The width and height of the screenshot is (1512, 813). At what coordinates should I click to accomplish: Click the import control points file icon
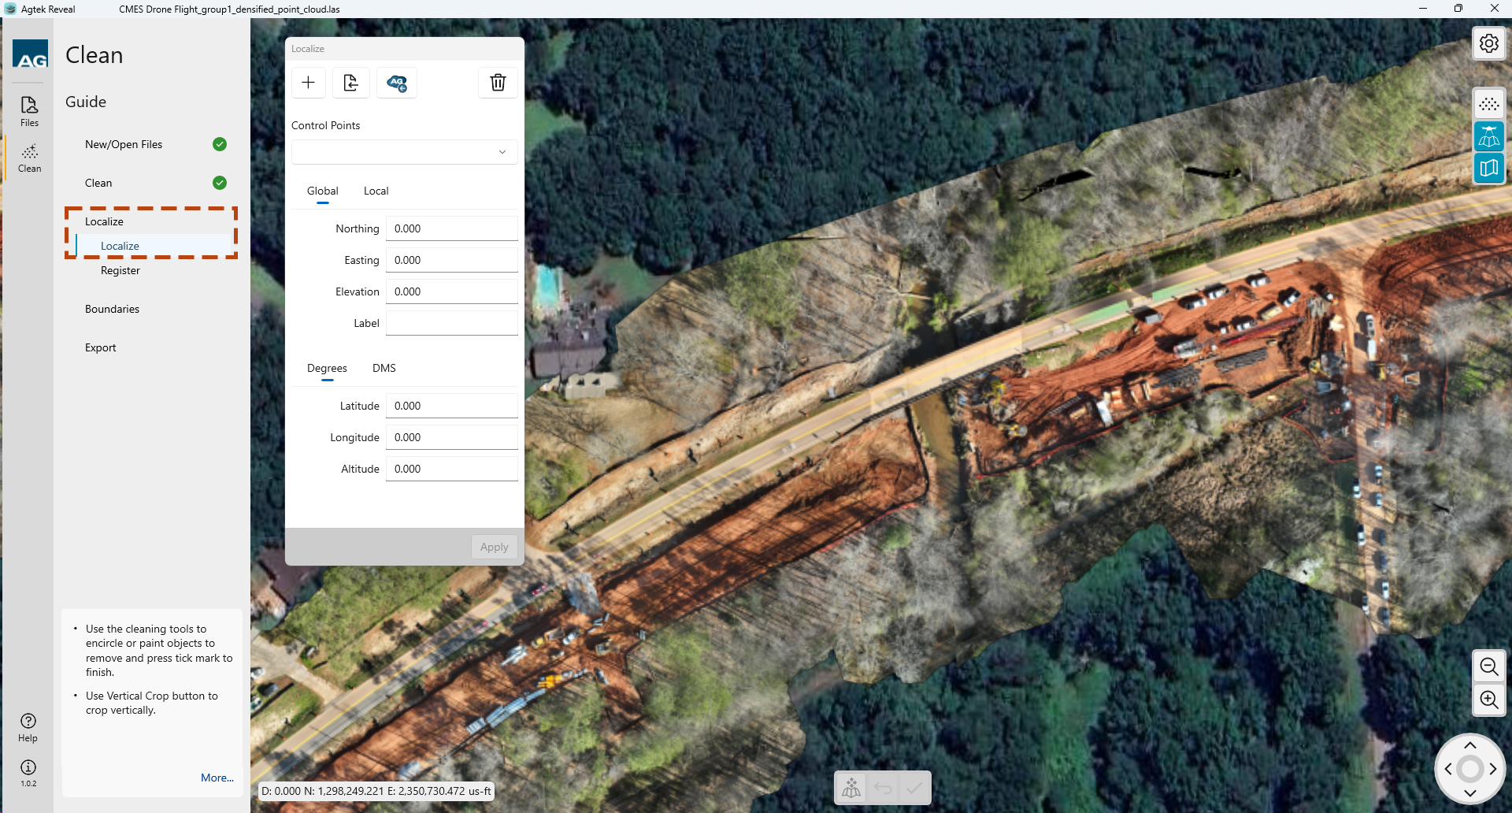point(351,83)
